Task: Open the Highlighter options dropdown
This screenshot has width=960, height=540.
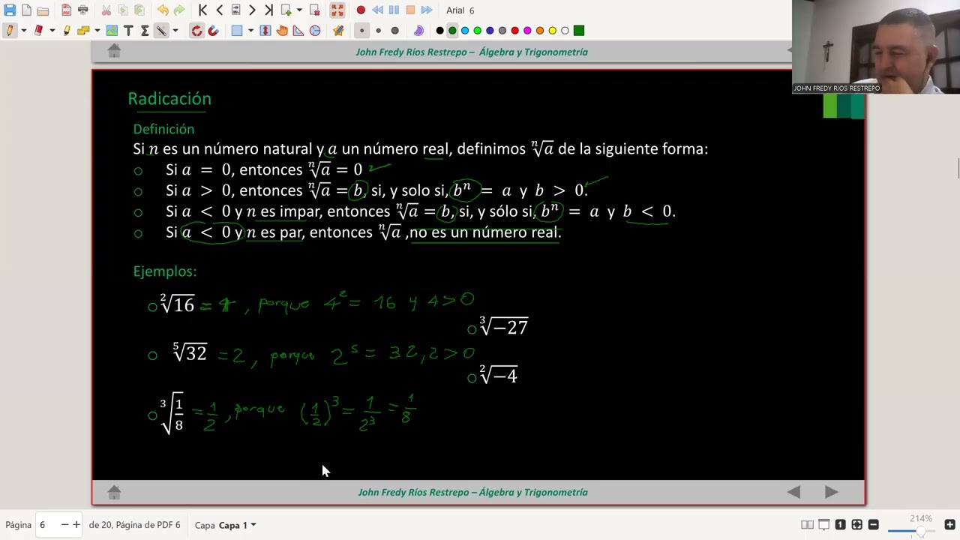Action: pos(97,31)
